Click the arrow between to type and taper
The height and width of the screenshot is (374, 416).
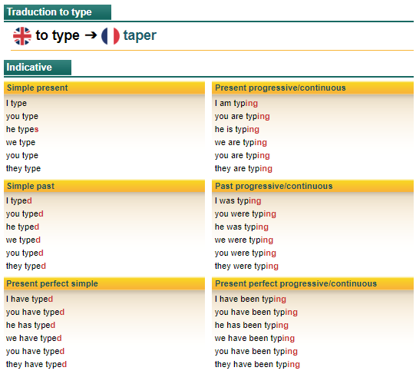91,35
